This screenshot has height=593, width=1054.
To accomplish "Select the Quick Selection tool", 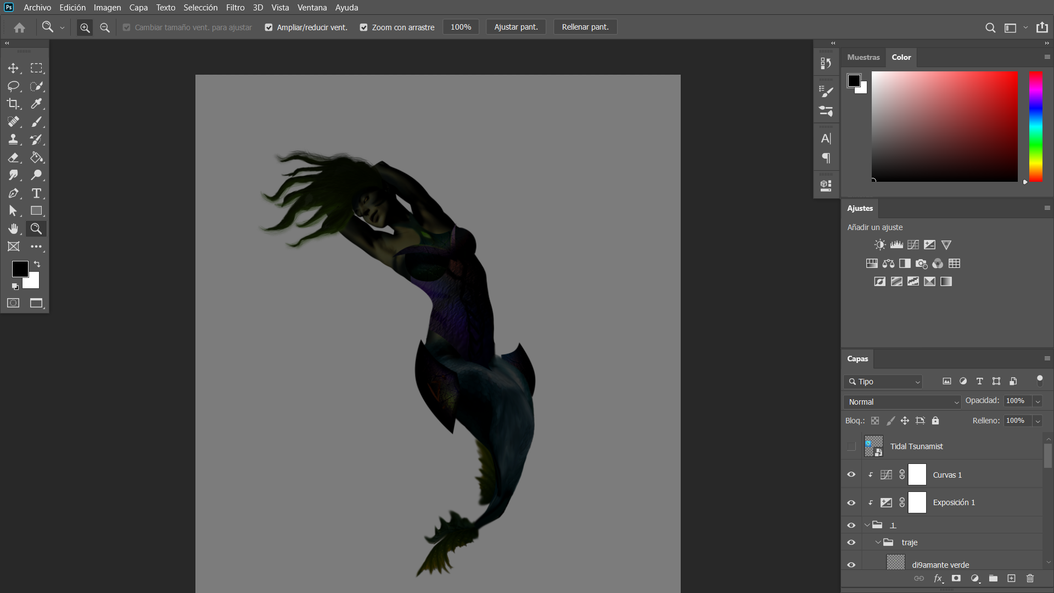I will pos(36,86).
